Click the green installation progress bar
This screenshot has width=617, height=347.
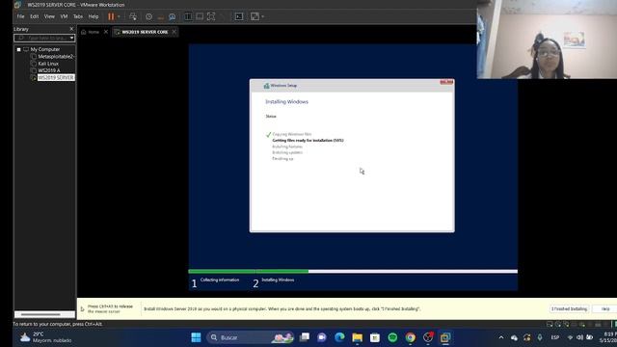tap(249, 271)
